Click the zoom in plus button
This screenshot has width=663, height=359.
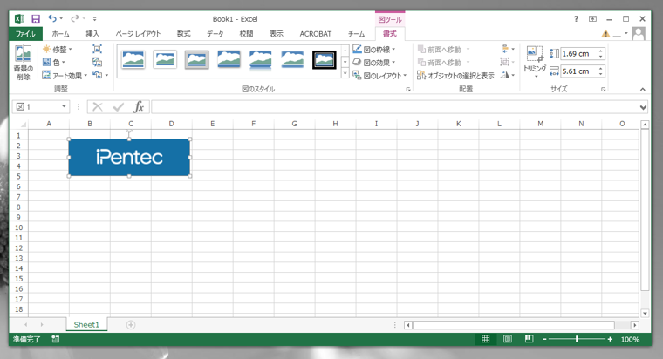click(x=610, y=339)
